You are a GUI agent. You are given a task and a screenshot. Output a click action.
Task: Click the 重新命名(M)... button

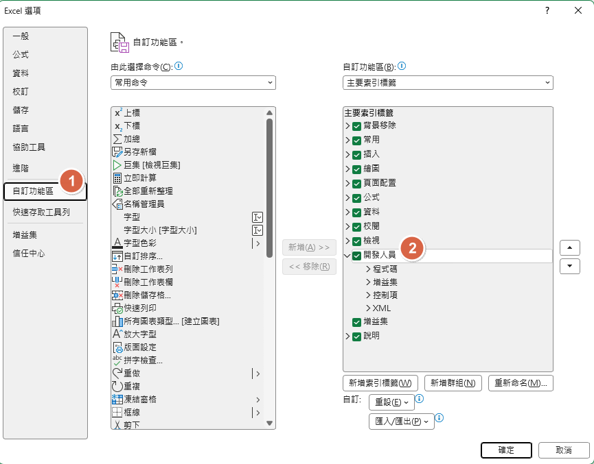[x=521, y=383]
